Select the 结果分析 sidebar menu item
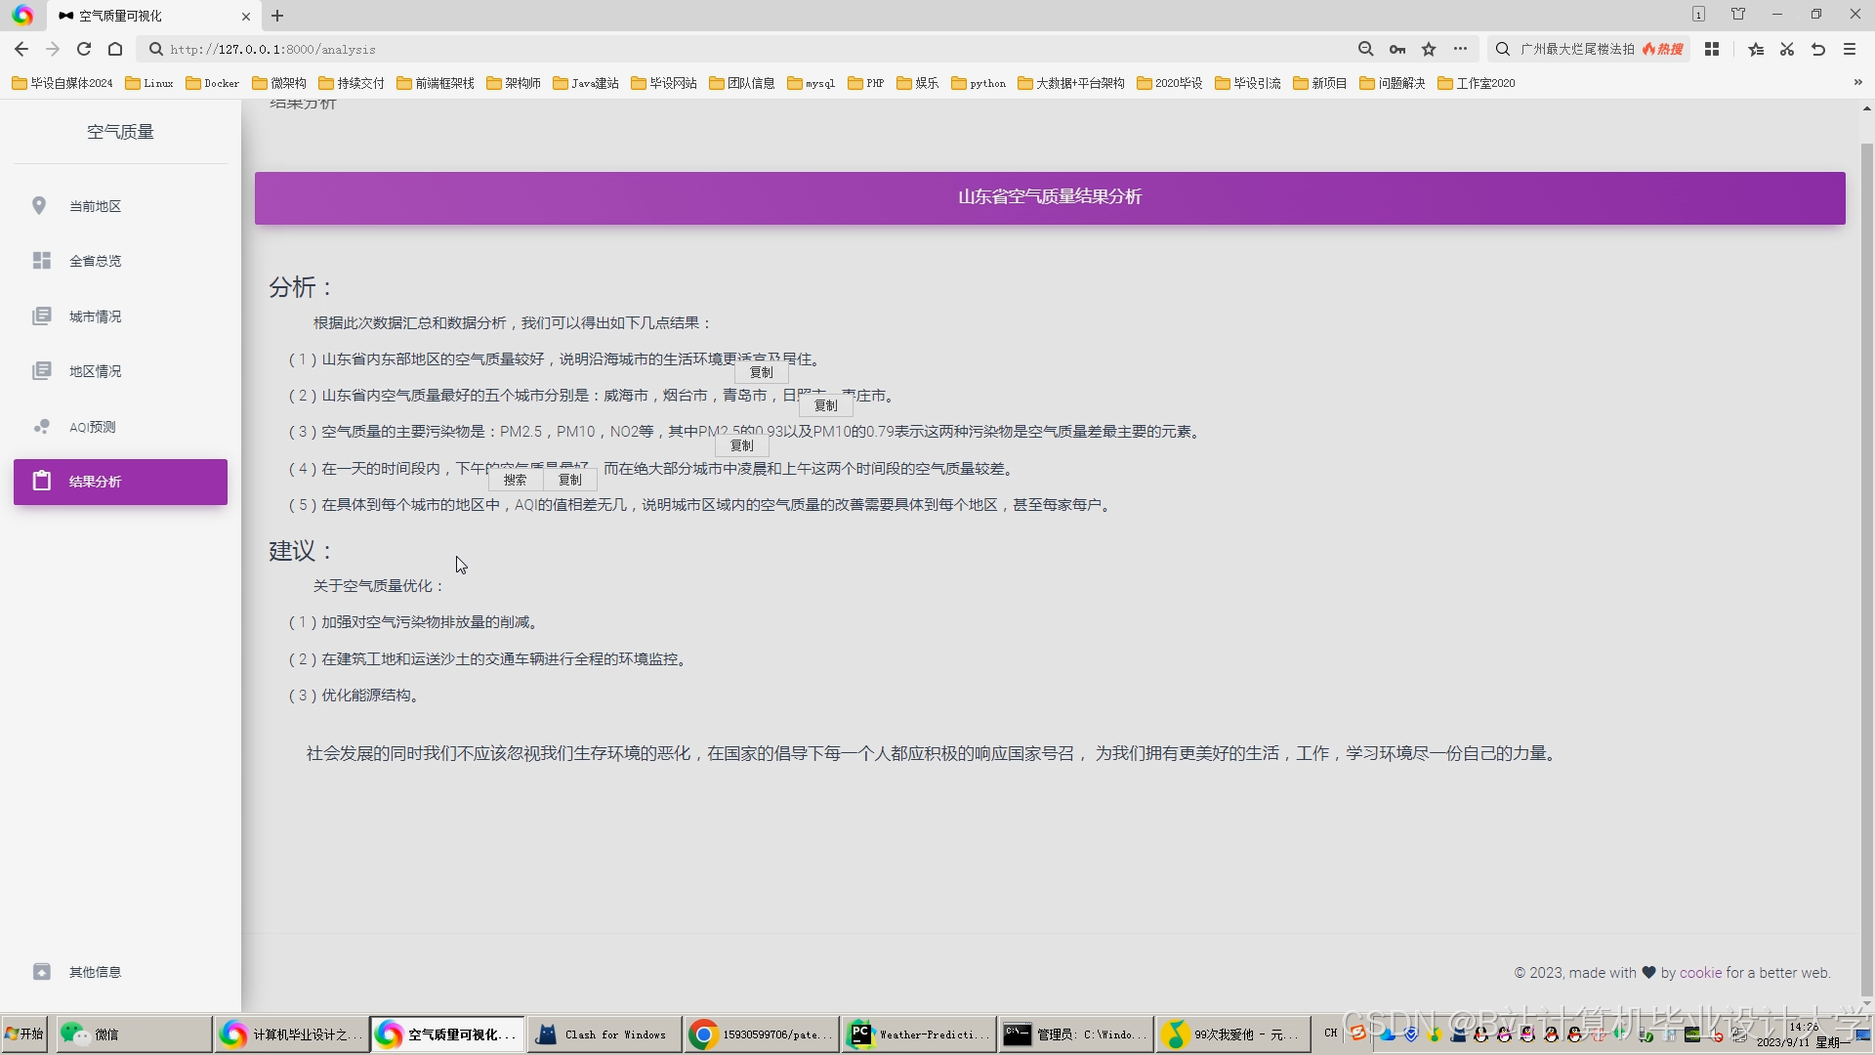The width and height of the screenshot is (1875, 1055). pyautogui.click(x=120, y=482)
